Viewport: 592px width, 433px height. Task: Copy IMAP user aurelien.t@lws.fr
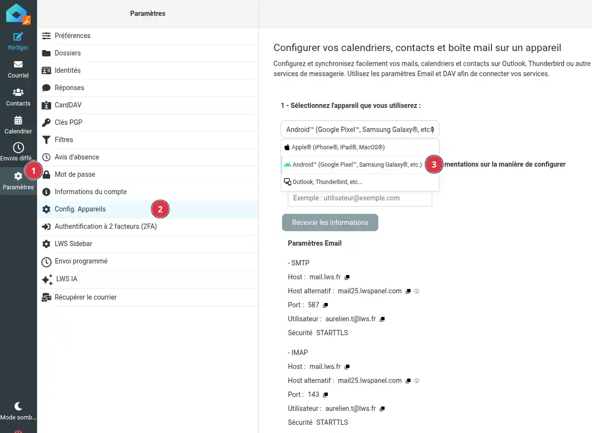(x=382, y=409)
